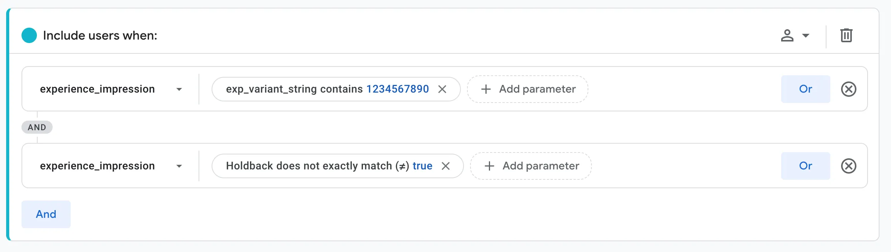Image resolution: width=891 pixels, height=252 pixels.
Task: Delete the condition group with trash icon
Action: 846,35
